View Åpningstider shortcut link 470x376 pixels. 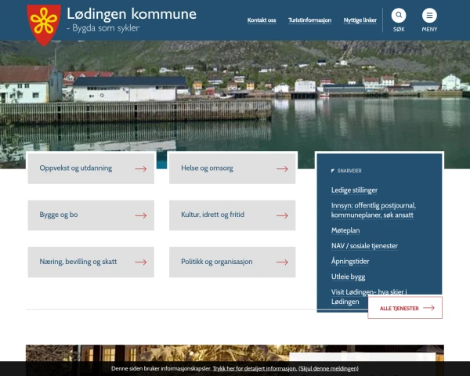350,262
